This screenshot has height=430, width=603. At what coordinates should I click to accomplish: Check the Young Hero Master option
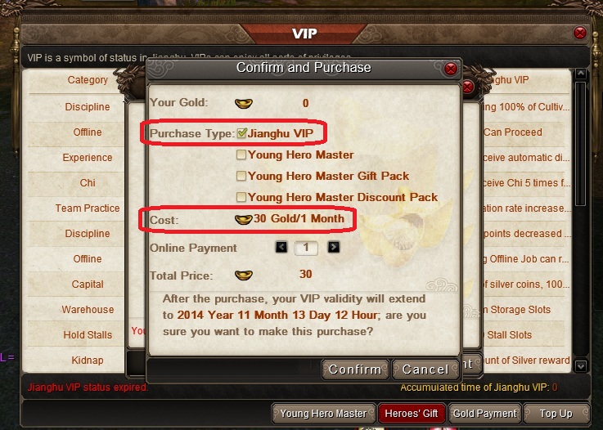pyautogui.click(x=241, y=155)
